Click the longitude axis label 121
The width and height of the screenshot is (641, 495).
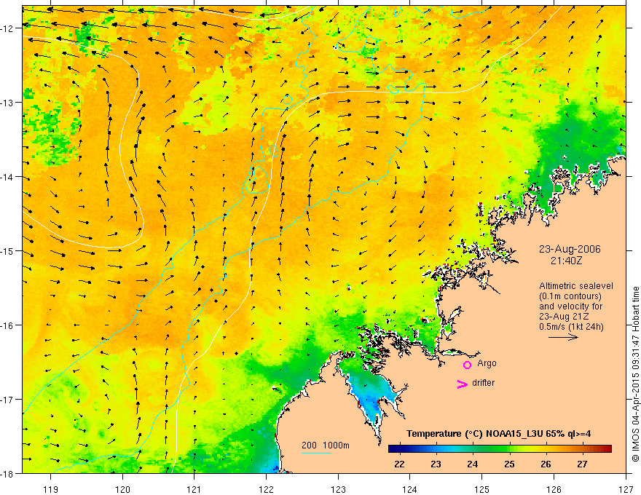194,489
